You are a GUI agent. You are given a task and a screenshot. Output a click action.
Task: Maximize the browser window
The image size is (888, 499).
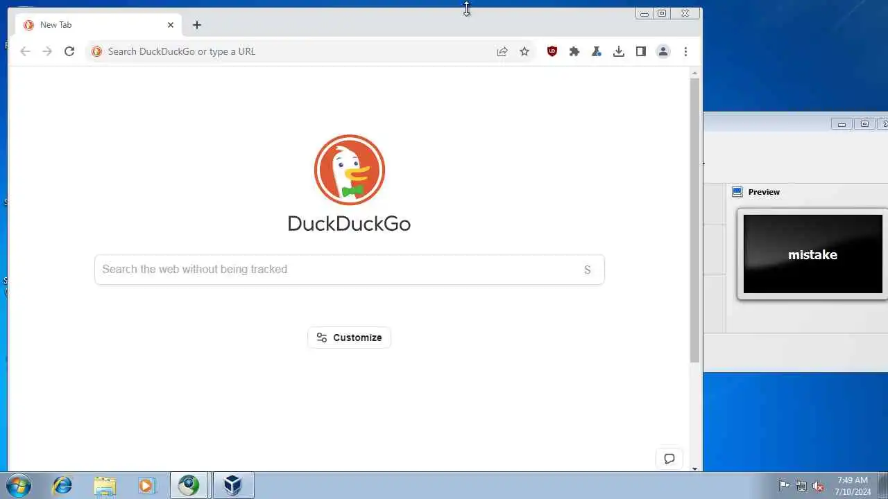(x=662, y=13)
